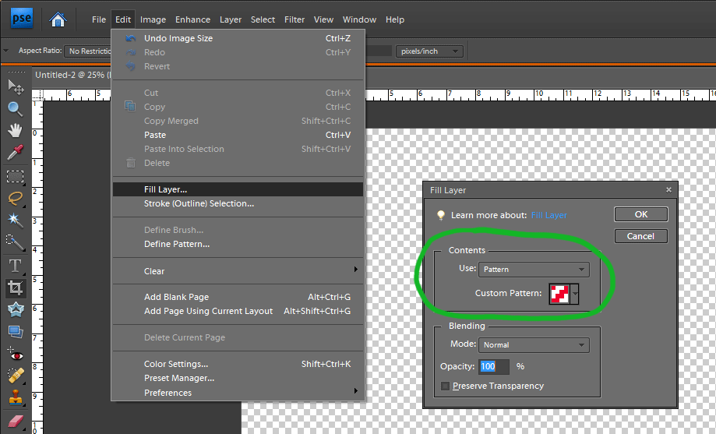Click the Custom Pattern swatch preview

point(559,294)
